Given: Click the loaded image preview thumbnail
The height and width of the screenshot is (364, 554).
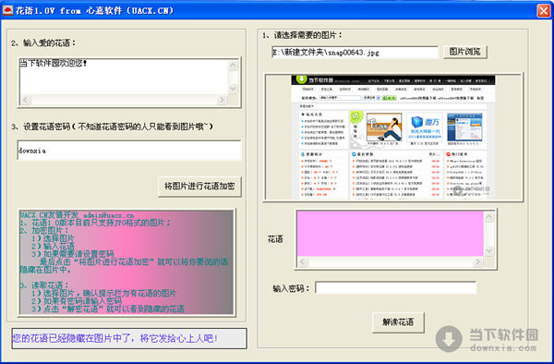Looking at the screenshot, I should click(393, 137).
